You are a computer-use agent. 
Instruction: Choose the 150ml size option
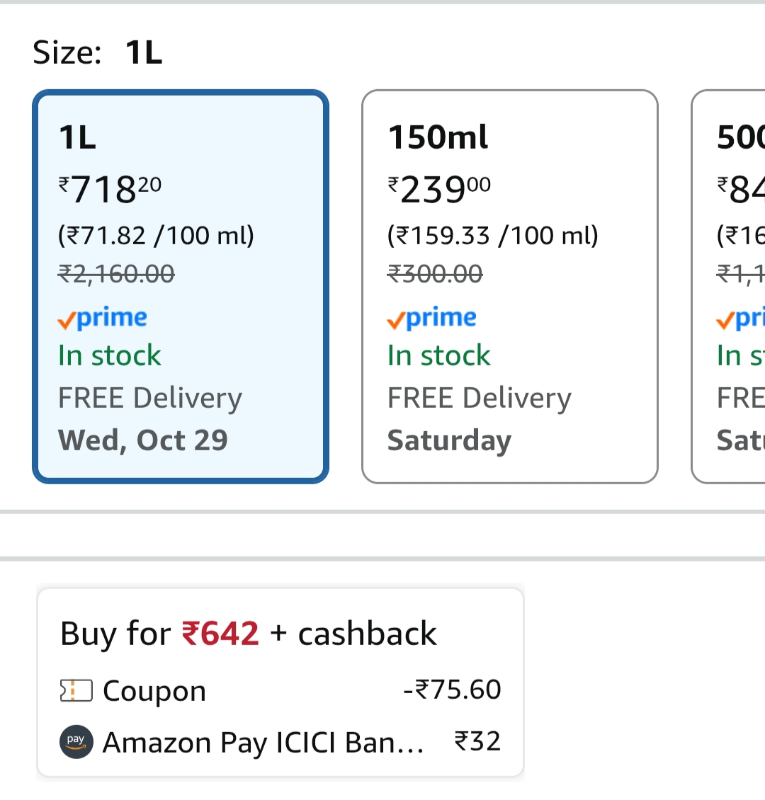(510, 287)
